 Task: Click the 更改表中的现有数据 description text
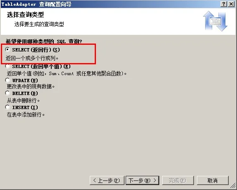(31, 86)
